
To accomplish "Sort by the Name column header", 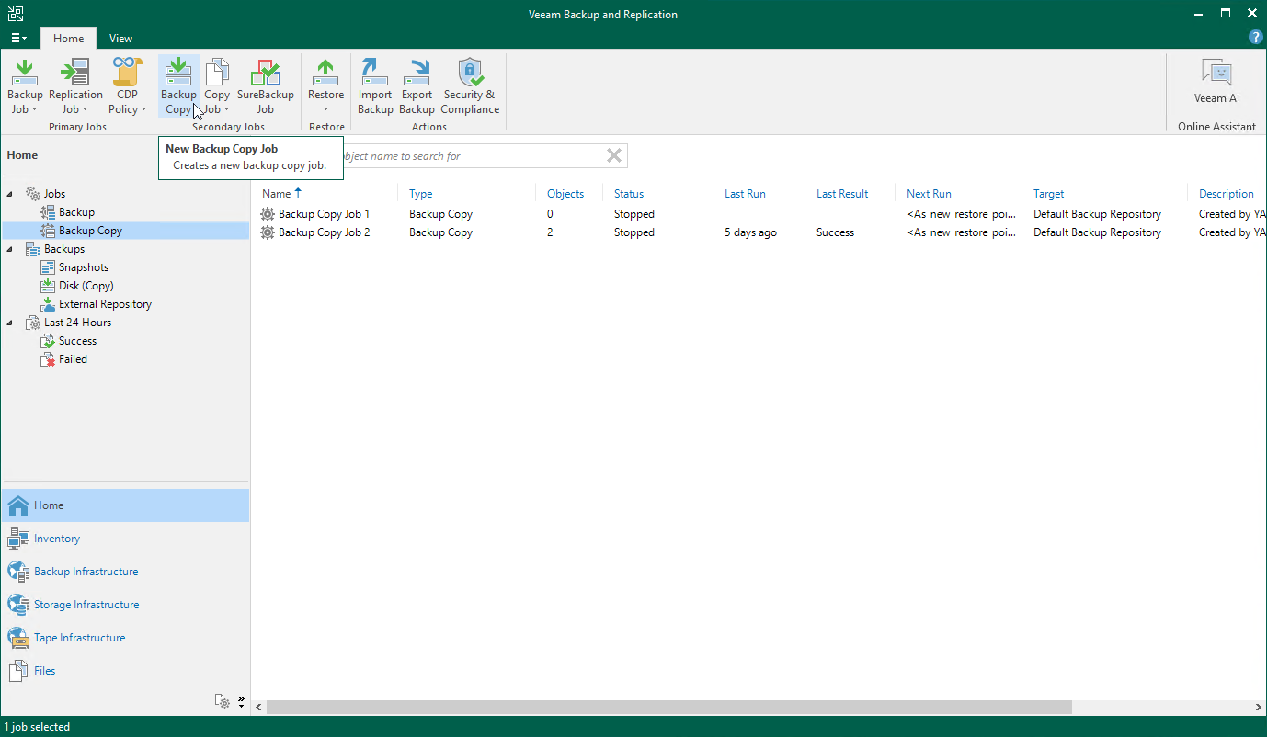I will click(x=276, y=194).
